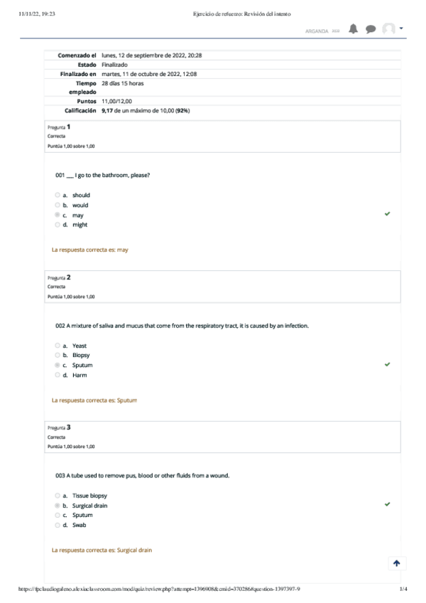Click the 'Pregunta 1' question header
Image resolution: width=426 pixels, height=603 pixels.
coord(59,127)
